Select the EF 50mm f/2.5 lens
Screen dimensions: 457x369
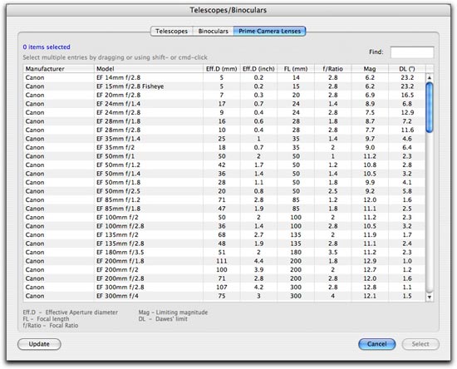tap(224, 191)
